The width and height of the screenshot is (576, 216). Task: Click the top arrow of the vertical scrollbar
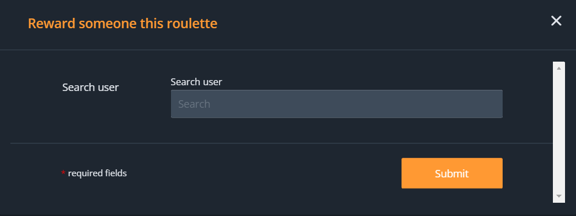[x=559, y=68]
